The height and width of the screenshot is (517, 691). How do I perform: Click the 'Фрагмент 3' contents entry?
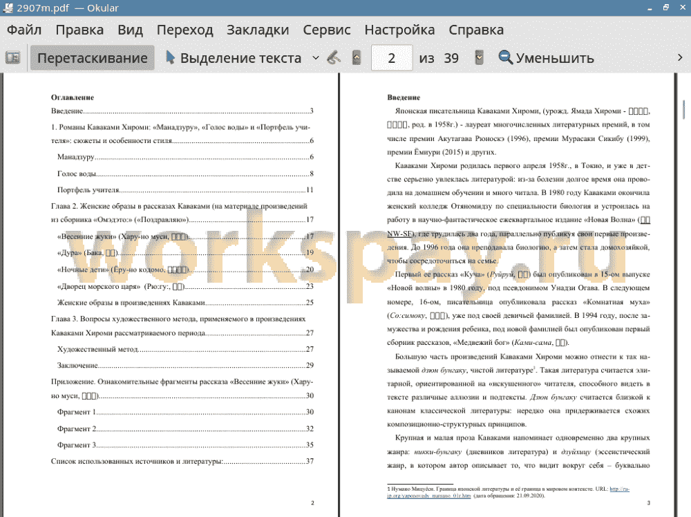point(185,444)
